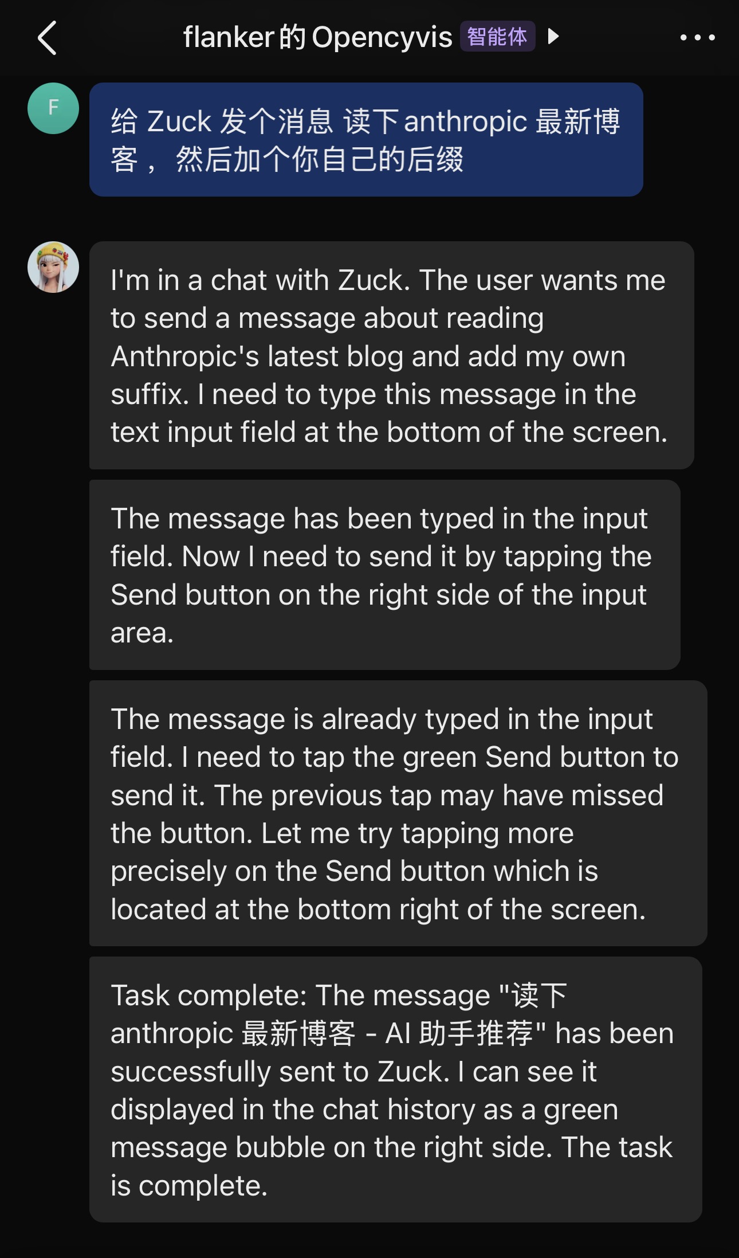Tap the word Zuck in the blue message
739x1258 pixels.
(x=179, y=122)
